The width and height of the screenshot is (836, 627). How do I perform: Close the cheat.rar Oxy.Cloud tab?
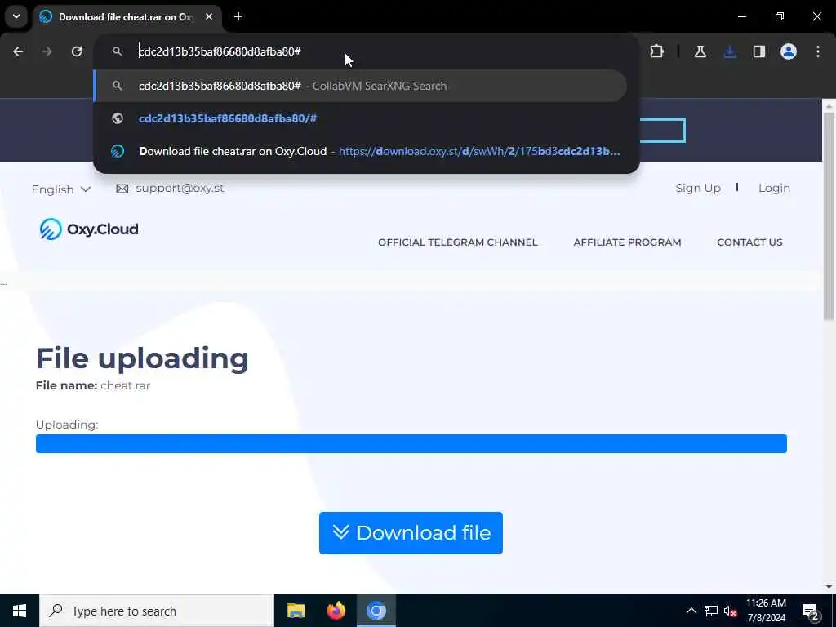(x=209, y=16)
